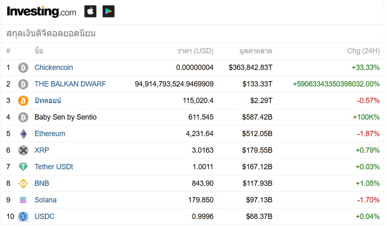Click Baby Sen price 611.545
This screenshot has width=387, height=227.
(x=201, y=117)
